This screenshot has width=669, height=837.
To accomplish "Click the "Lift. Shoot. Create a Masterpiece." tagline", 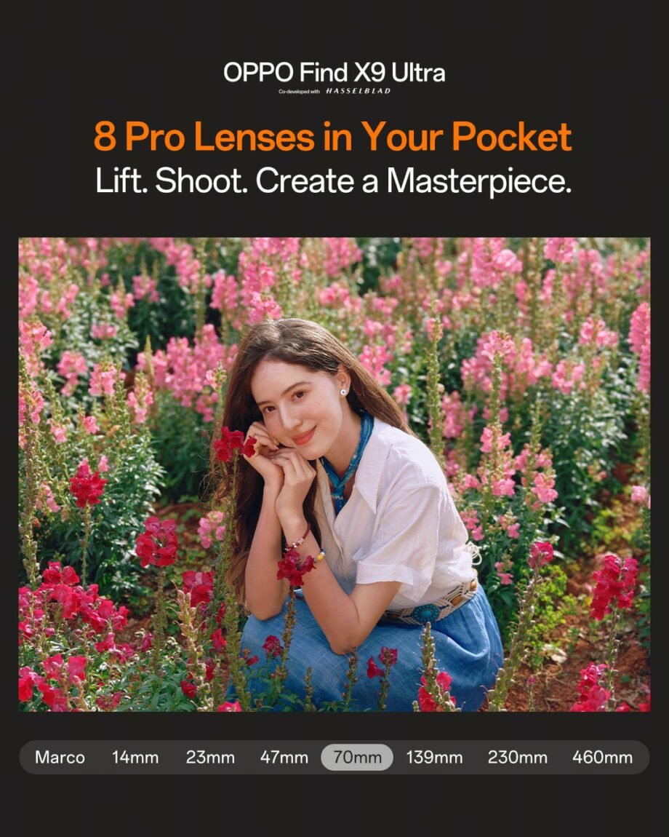I will click(x=334, y=181).
